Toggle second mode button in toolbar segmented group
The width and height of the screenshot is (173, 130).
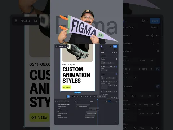point(100,96)
